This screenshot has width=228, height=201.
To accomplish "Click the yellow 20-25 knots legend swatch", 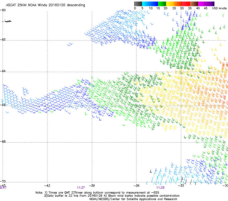I will [x=170, y=4].
